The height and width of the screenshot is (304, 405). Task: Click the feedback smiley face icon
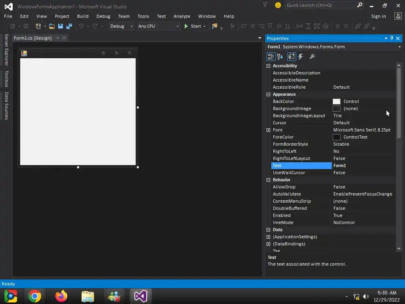coord(278,5)
